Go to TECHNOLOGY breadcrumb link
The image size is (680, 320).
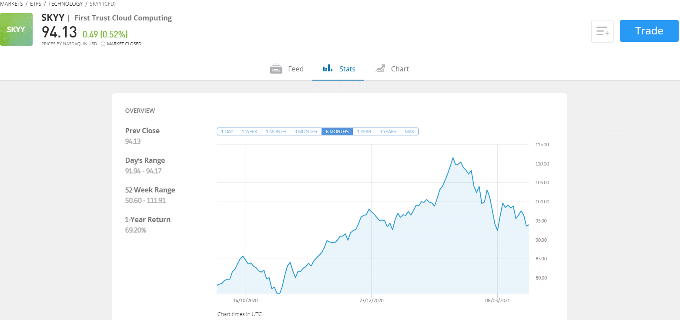click(x=65, y=4)
